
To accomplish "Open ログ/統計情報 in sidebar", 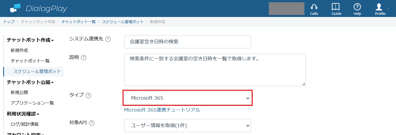I will [x=25, y=124].
